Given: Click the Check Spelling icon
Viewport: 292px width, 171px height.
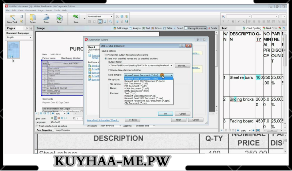Looking at the screenshot, I should [244, 28].
